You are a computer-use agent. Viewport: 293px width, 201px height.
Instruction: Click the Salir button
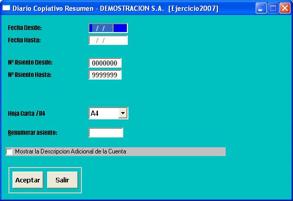[62, 180]
